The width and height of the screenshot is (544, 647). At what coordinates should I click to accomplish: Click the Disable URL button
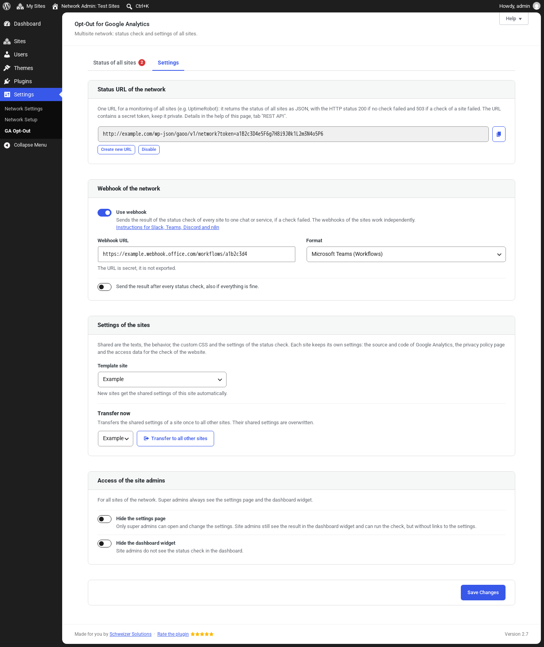coord(149,150)
